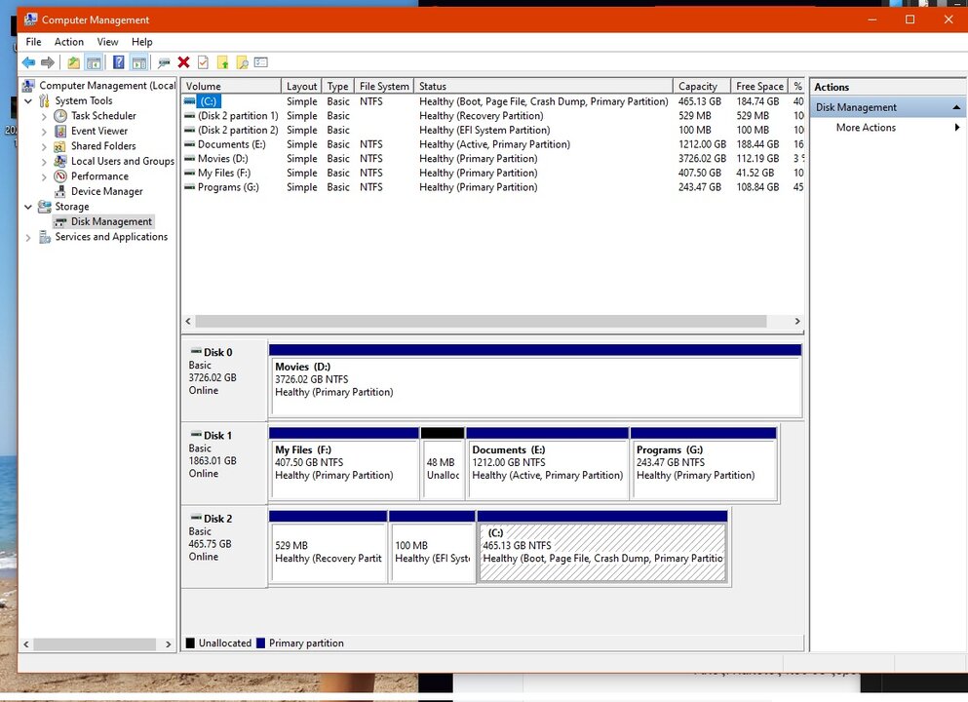Toggle the Show/Hide Console Tree button
This screenshot has height=702, width=968.
tap(94, 62)
